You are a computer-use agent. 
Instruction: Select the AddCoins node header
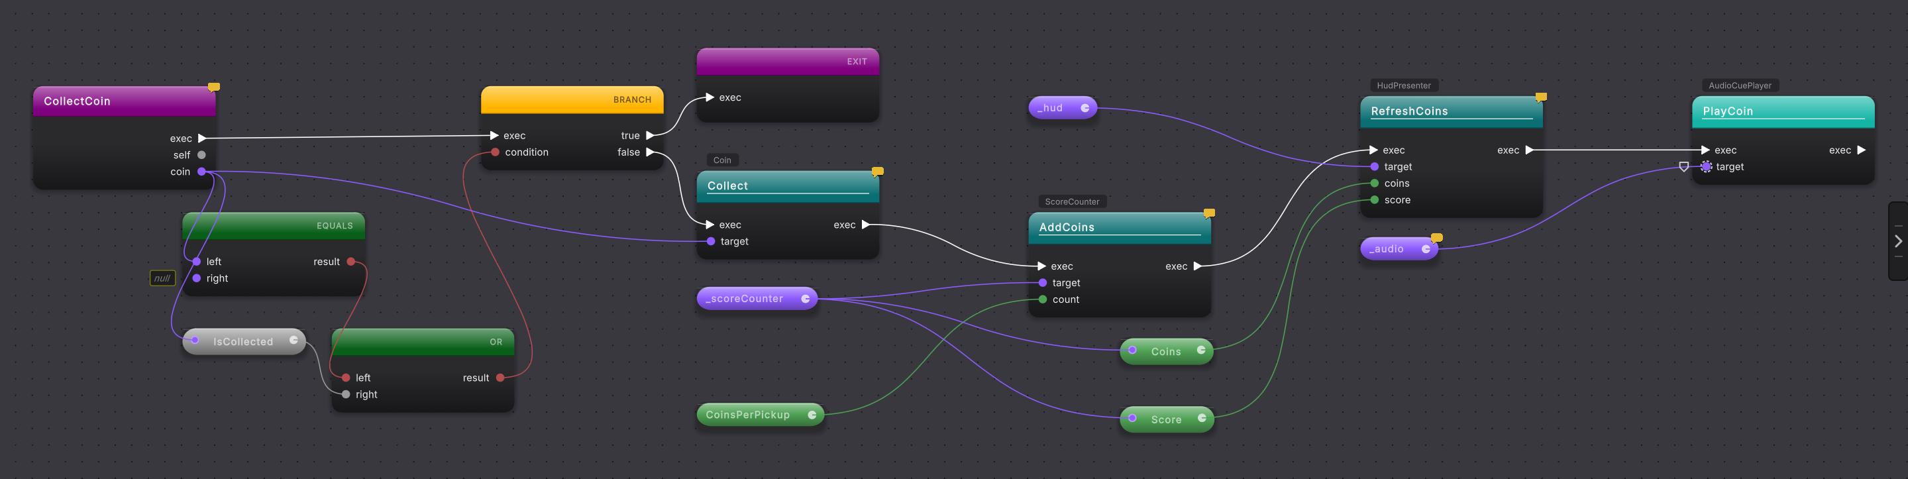point(1119,228)
